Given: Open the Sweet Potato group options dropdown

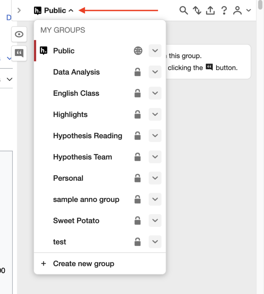Looking at the screenshot, I should point(155,220).
